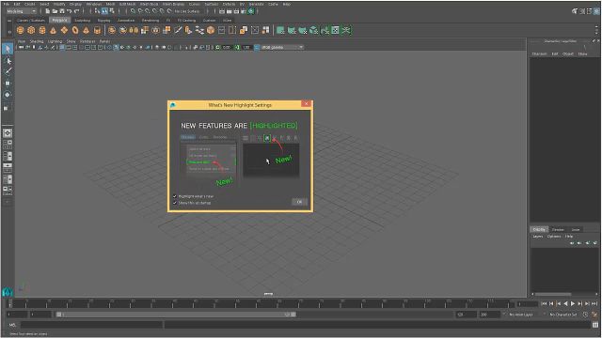Click the Bevel shelf icon

tap(211, 30)
